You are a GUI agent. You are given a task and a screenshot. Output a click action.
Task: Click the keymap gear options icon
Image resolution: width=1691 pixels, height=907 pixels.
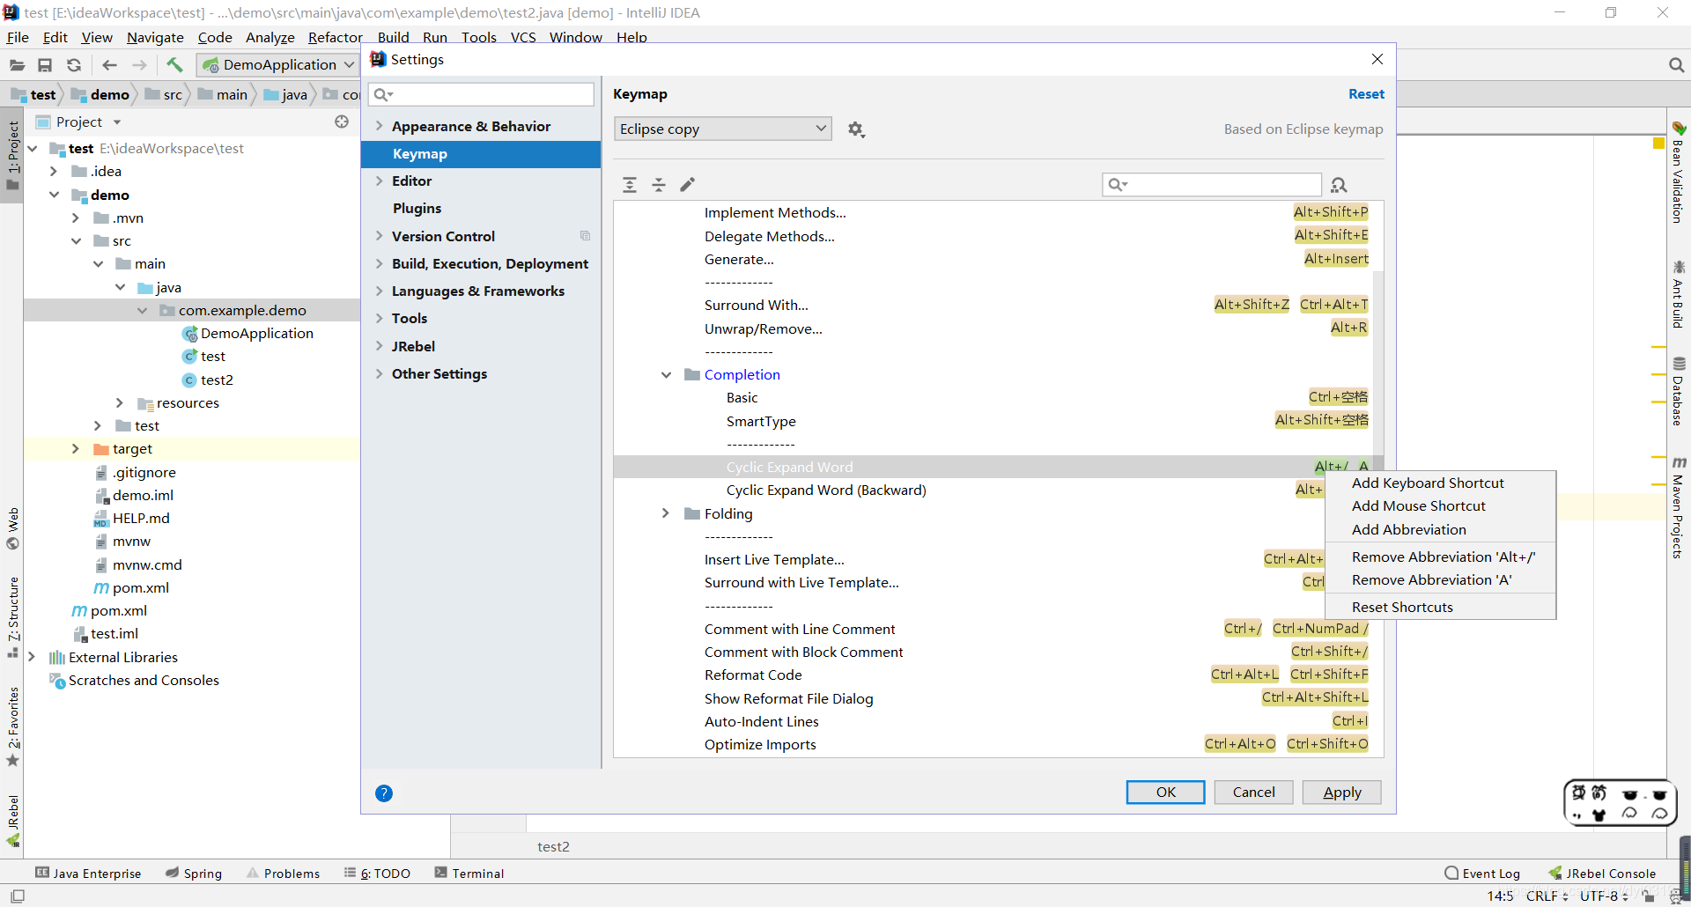point(856,129)
